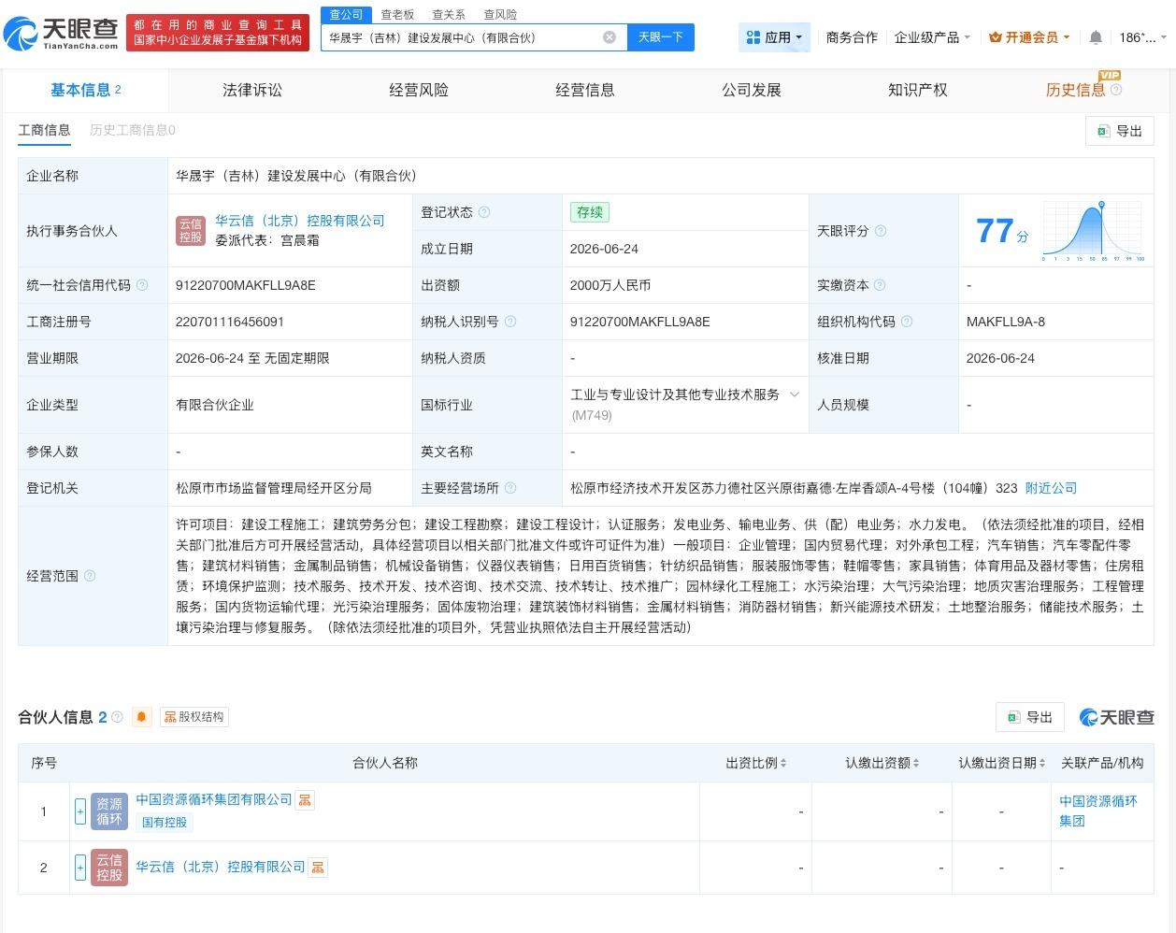The height and width of the screenshot is (933, 1176).
Task: Switch to the 基本信息 tab
Action: tap(85, 90)
